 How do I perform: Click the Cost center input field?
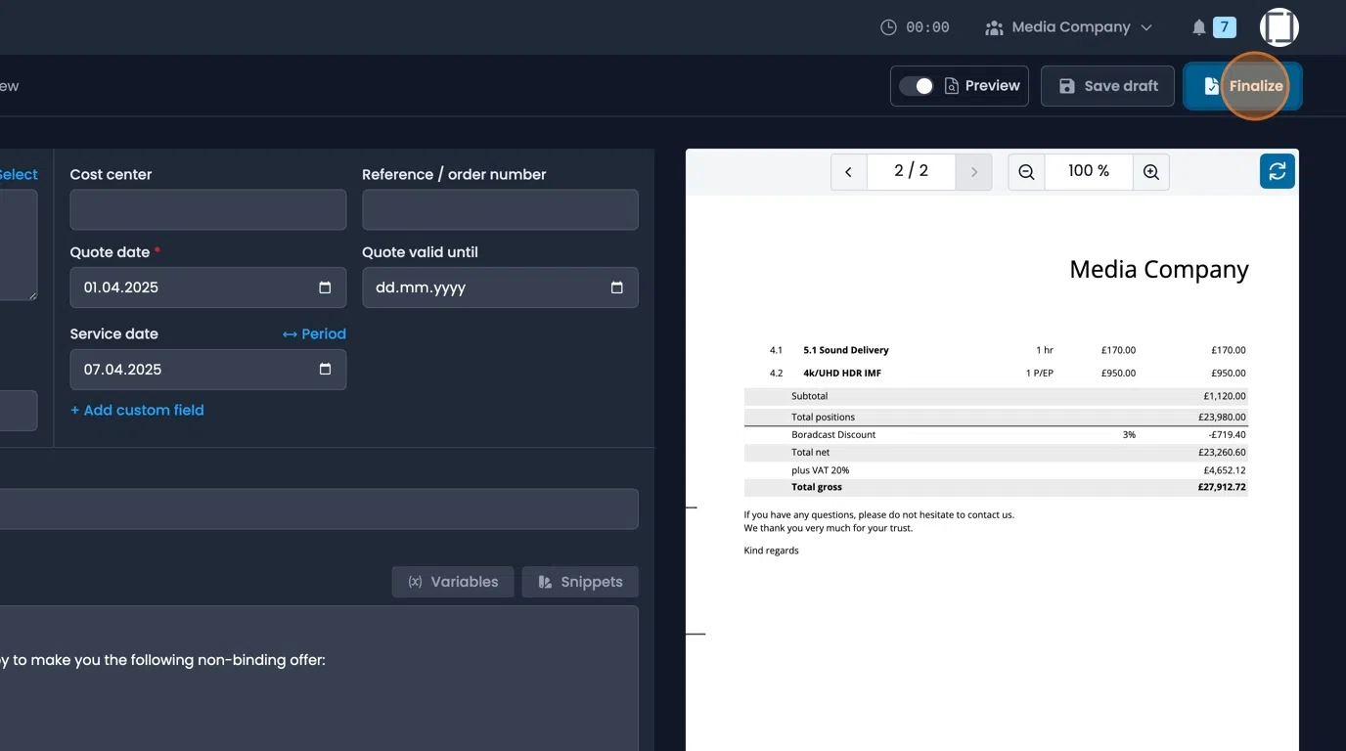[207, 209]
